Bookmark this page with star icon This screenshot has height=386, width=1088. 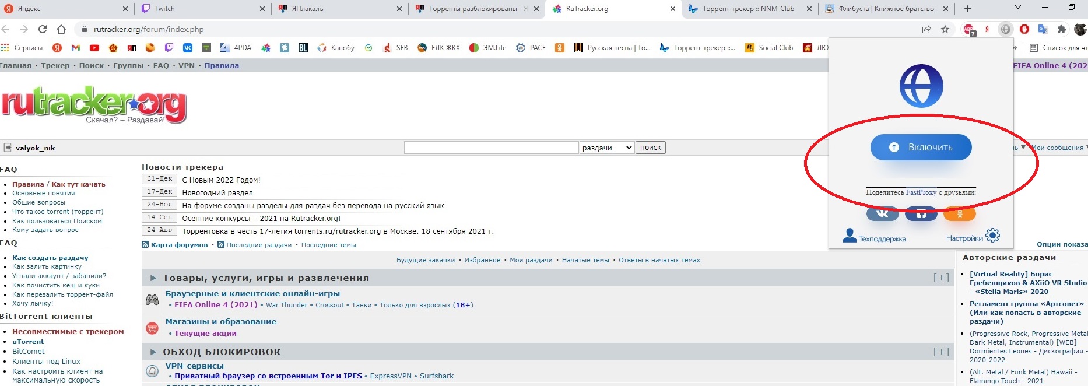[x=945, y=29]
